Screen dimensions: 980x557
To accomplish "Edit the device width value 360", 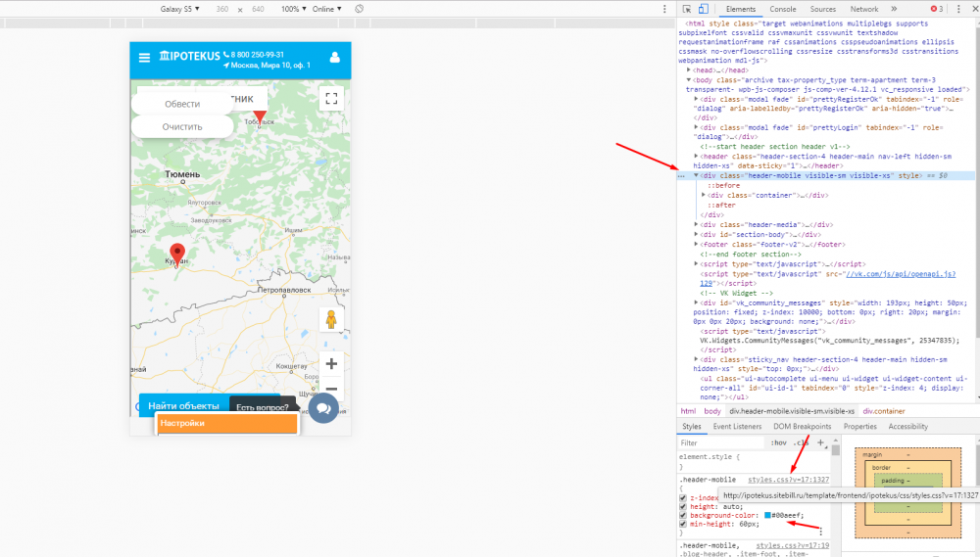I will click(221, 9).
